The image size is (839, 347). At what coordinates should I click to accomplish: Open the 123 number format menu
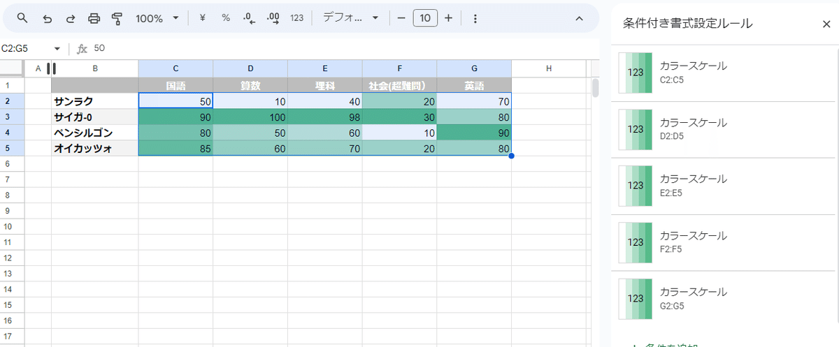click(297, 18)
